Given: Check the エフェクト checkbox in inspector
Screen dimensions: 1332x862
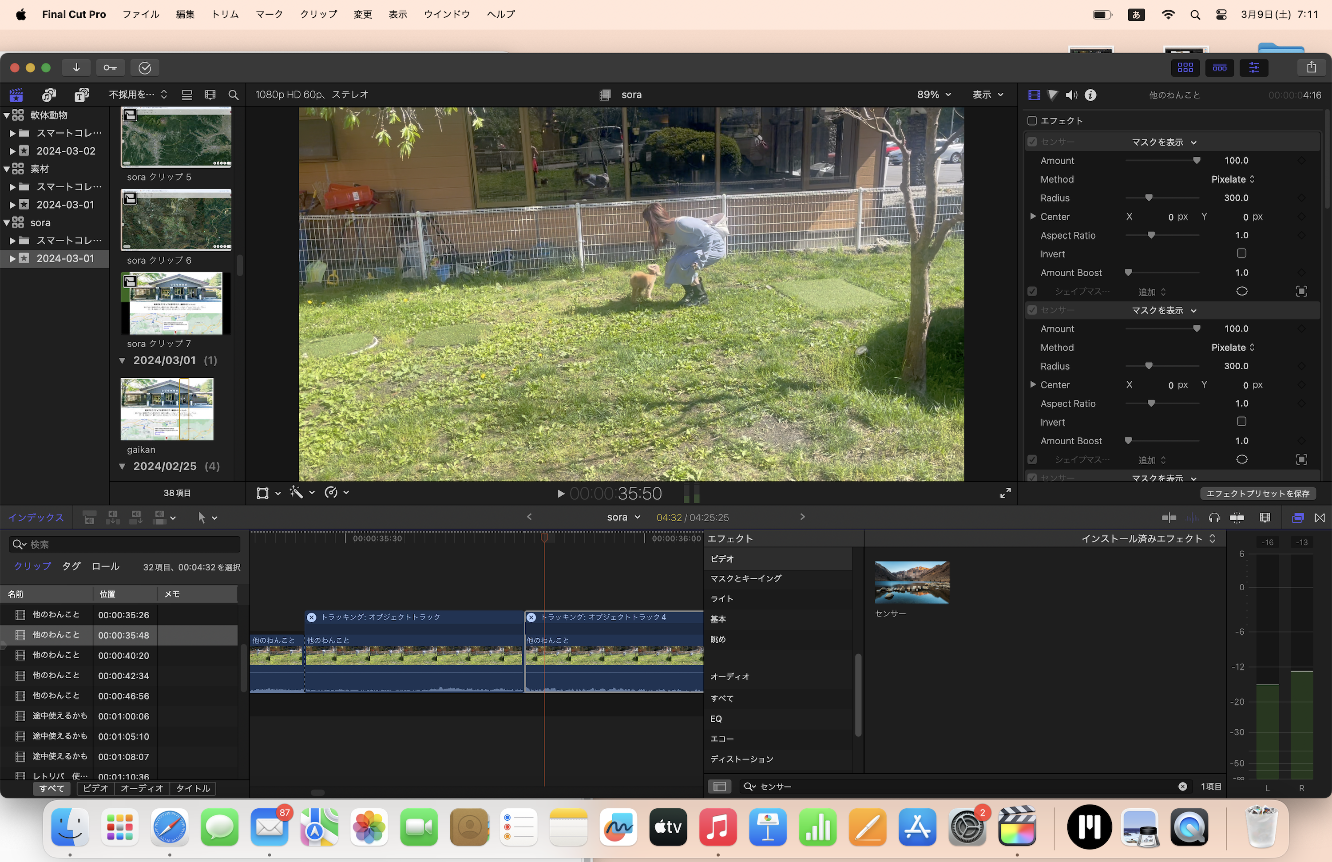Looking at the screenshot, I should [1032, 121].
